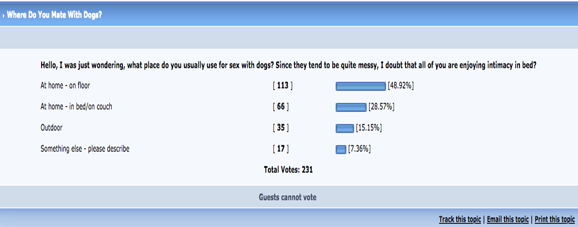Click the 113 vote count
Viewport: 578px width, 227px height.
pos(282,85)
